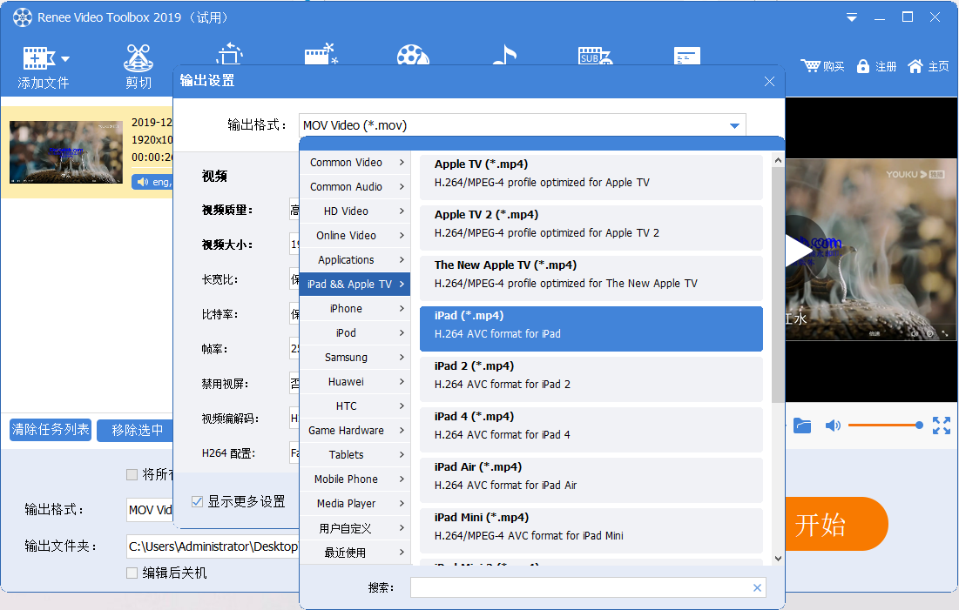Go to the home page (主页) icon

pyautogui.click(x=915, y=66)
